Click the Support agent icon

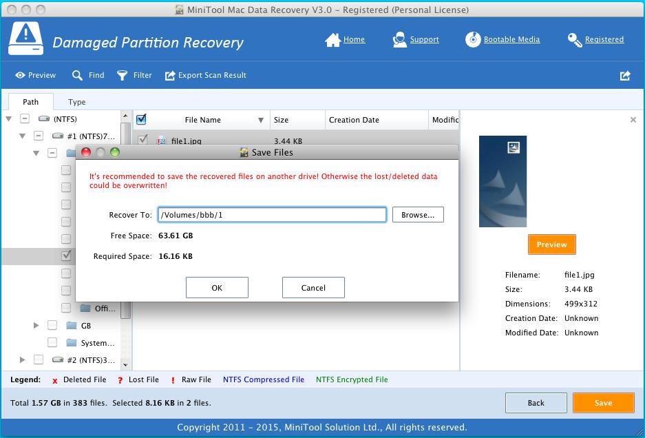(399, 40)
